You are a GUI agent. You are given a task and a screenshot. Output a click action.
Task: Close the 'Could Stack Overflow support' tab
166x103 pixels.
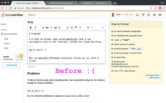76,3
